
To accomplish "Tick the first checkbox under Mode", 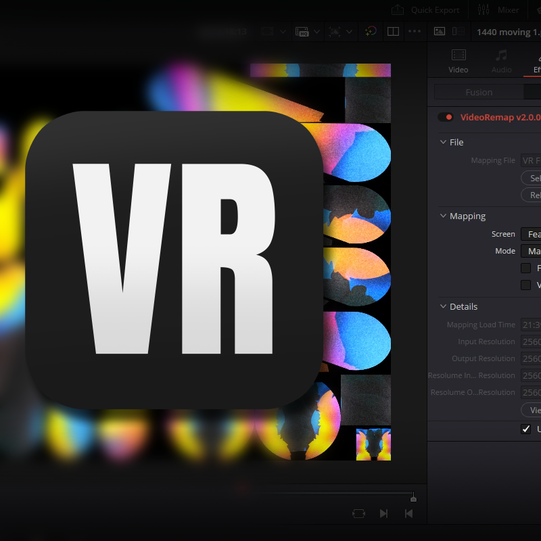I will pyautogui.click(x=525, y=268).
